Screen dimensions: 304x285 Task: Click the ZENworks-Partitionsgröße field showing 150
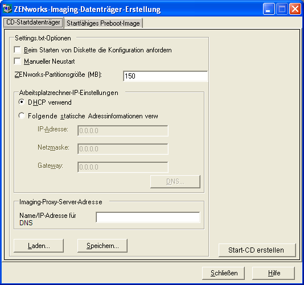click(165, 76)
